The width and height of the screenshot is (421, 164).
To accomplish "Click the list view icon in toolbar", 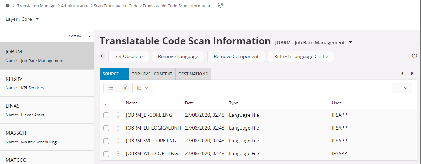I will [x=111, y=88].
